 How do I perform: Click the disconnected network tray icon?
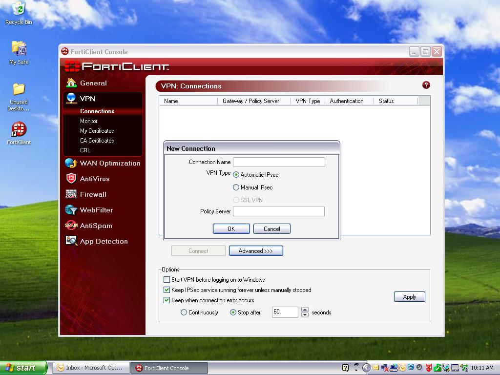point(385,368)
